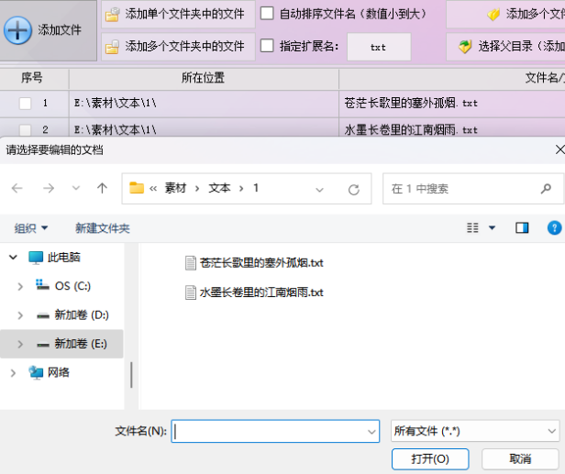Image resolution: width=565 pixels, height=474 pixels.
Task: Open the view options dropdown arrow
Action: (492, 227)
